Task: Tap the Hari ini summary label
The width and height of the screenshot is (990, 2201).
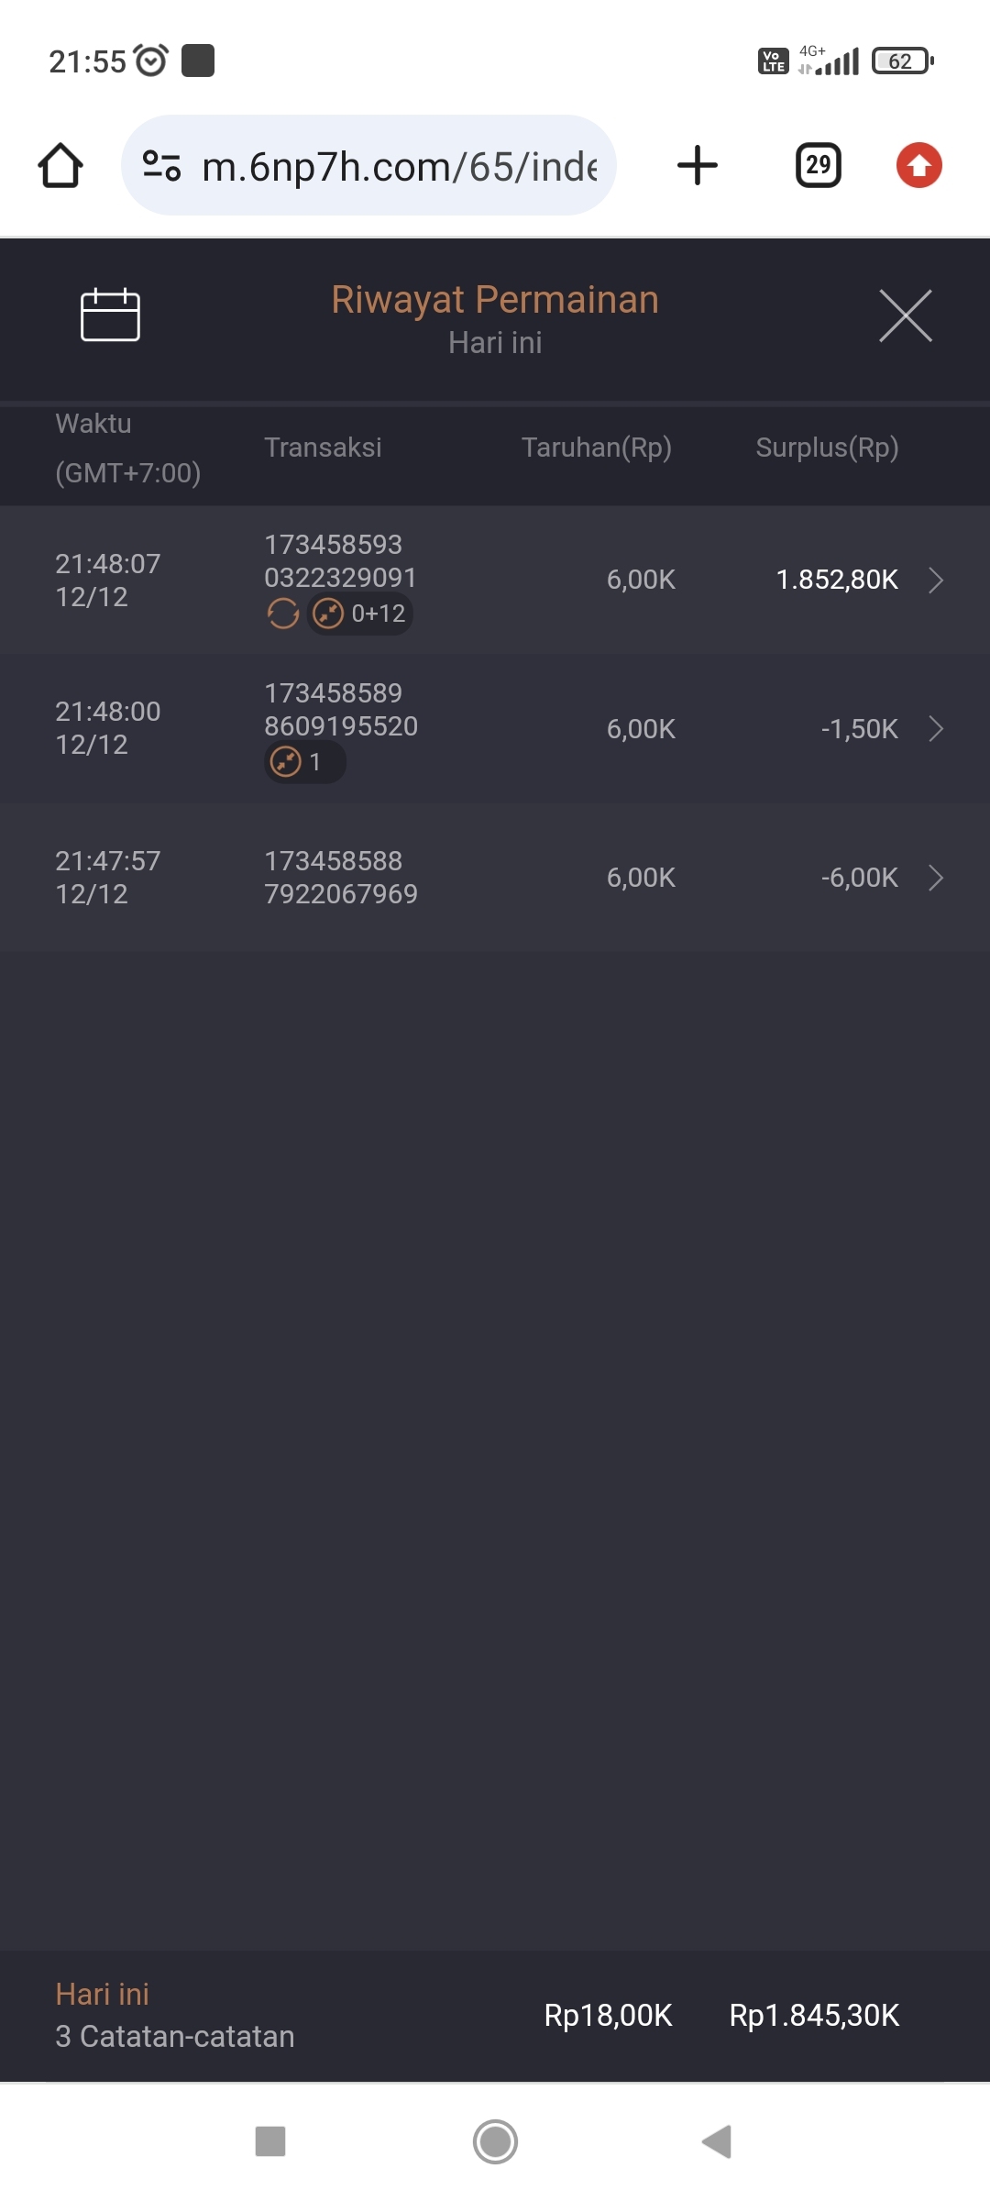Action: pyautogui.click(x=102, y=1994)
